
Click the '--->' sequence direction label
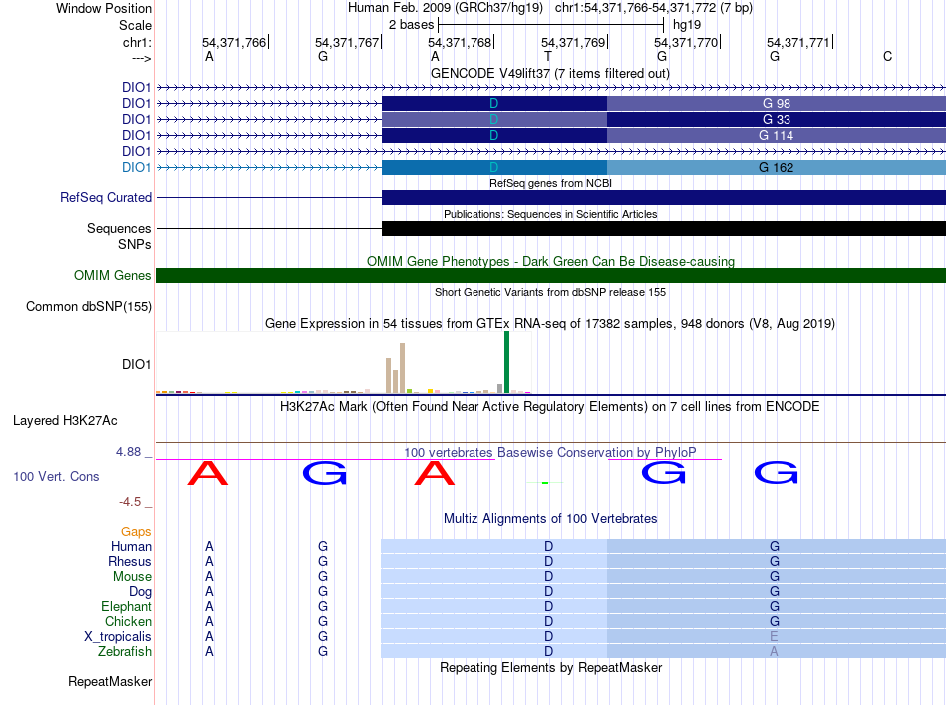click(141, 58)
